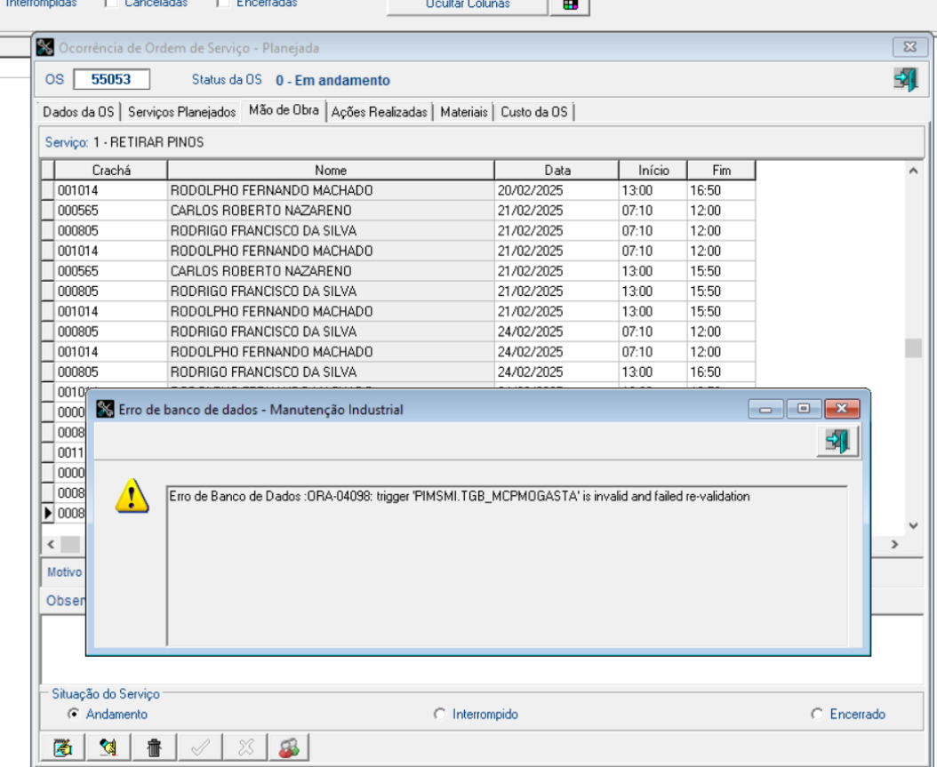Click the tools icon in Ocorrência window title
This screenshot has width=937, height=767.
coord(44,47)
